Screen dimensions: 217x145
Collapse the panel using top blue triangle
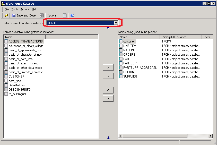(108, 28)
